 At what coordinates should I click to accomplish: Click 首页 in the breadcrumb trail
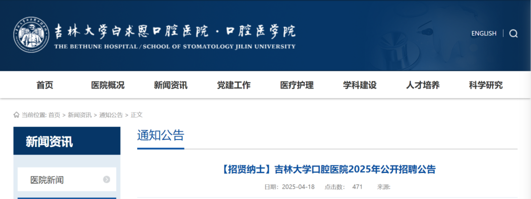click(x=54, y=115)
